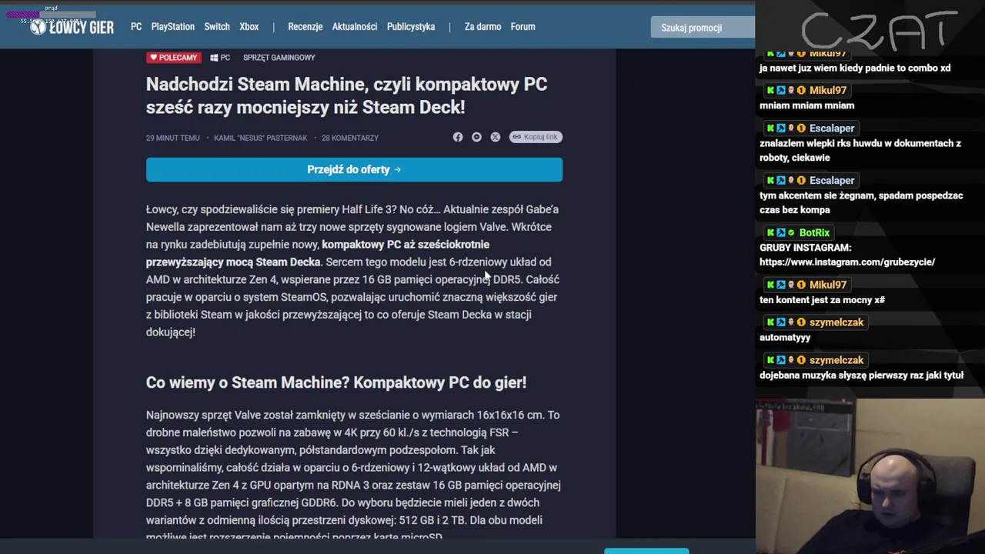This screenshot has width=985, height=554.
Task: Open the PlayStation menu item
Action: coord(173,26)
